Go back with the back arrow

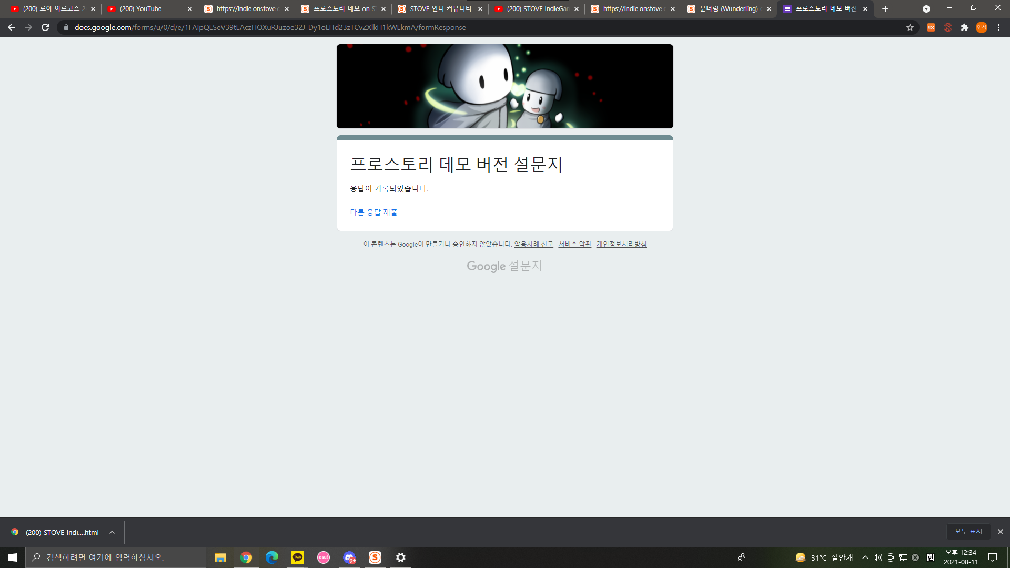(12, 27)
